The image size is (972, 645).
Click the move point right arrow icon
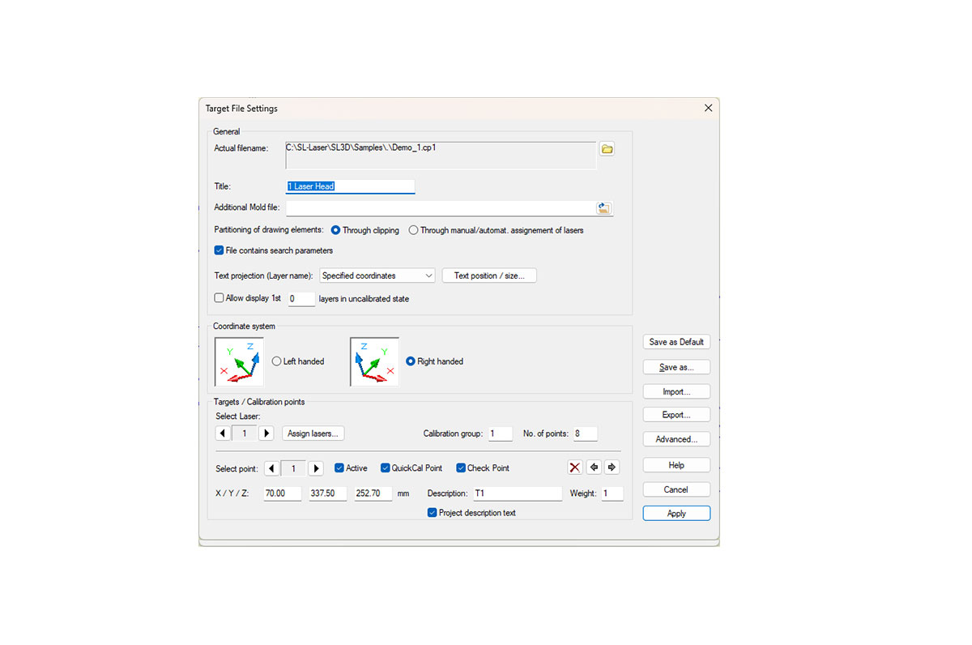tap(612, 468)
